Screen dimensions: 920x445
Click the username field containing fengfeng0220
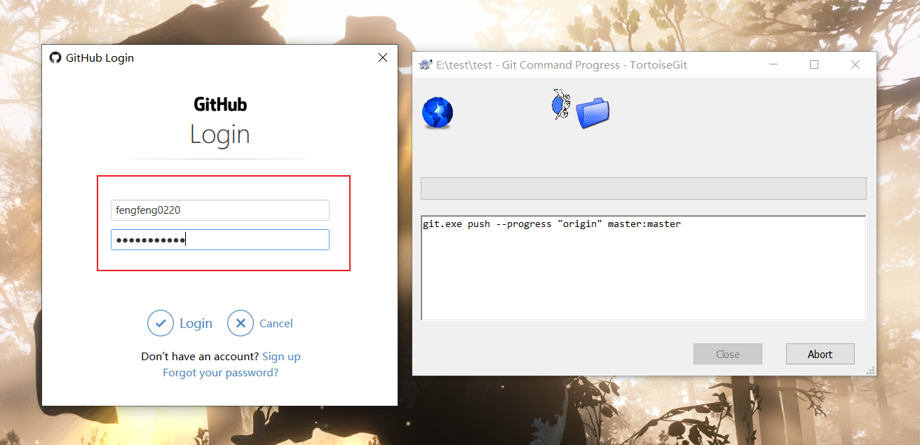tap(220, 210)
